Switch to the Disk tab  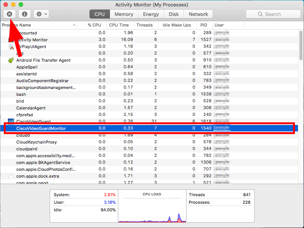[174, 14]
